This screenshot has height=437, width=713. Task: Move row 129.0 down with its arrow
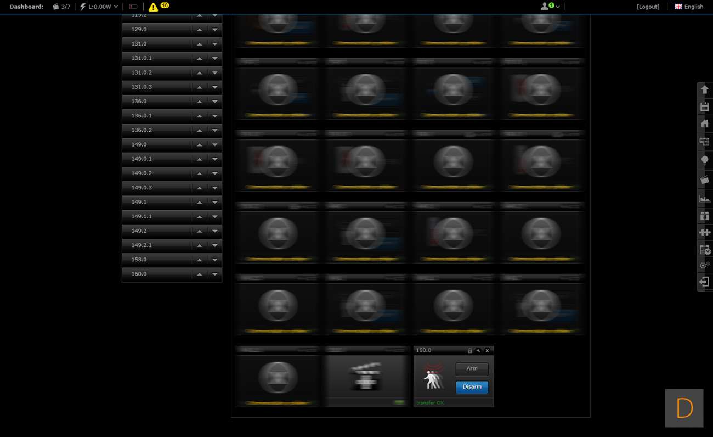click(215, 30)
